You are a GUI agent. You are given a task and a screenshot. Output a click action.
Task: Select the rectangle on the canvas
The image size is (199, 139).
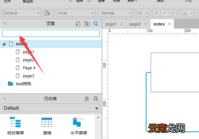[175, 72]
